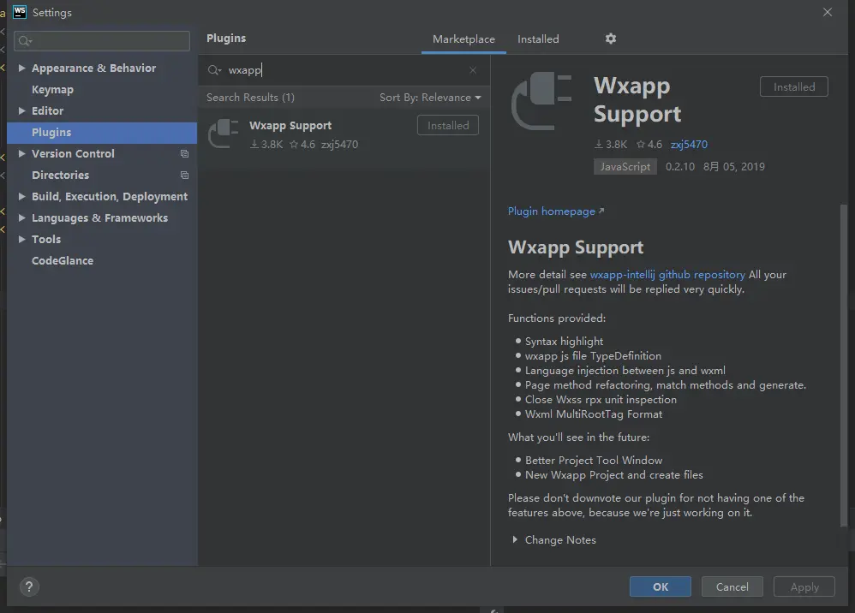Clear the wxapp plugin search text

tap(473, 70)
